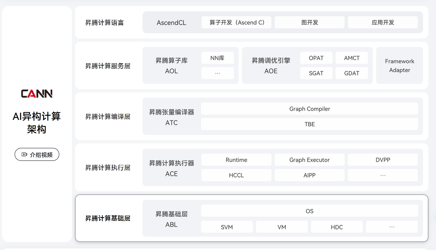The height and width of the screenshot is (250, 436).
Task: Select the HCCL box
Action: tap(236, 175)
